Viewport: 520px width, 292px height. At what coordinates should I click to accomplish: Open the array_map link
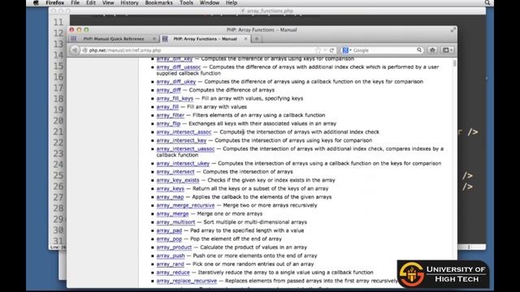[170, 197]
